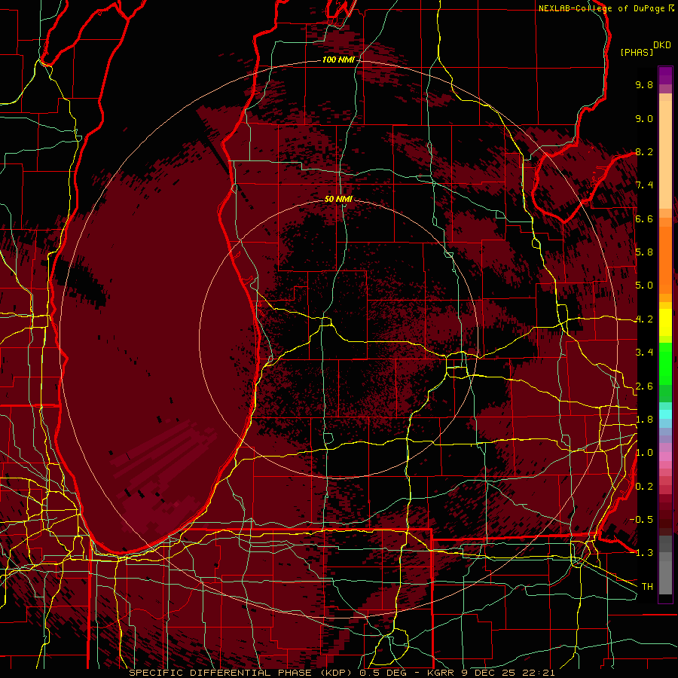Pick the cyan band in the color bar

[665, 414]
